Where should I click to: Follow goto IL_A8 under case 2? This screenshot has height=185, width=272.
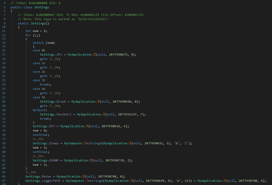[55, 76]
